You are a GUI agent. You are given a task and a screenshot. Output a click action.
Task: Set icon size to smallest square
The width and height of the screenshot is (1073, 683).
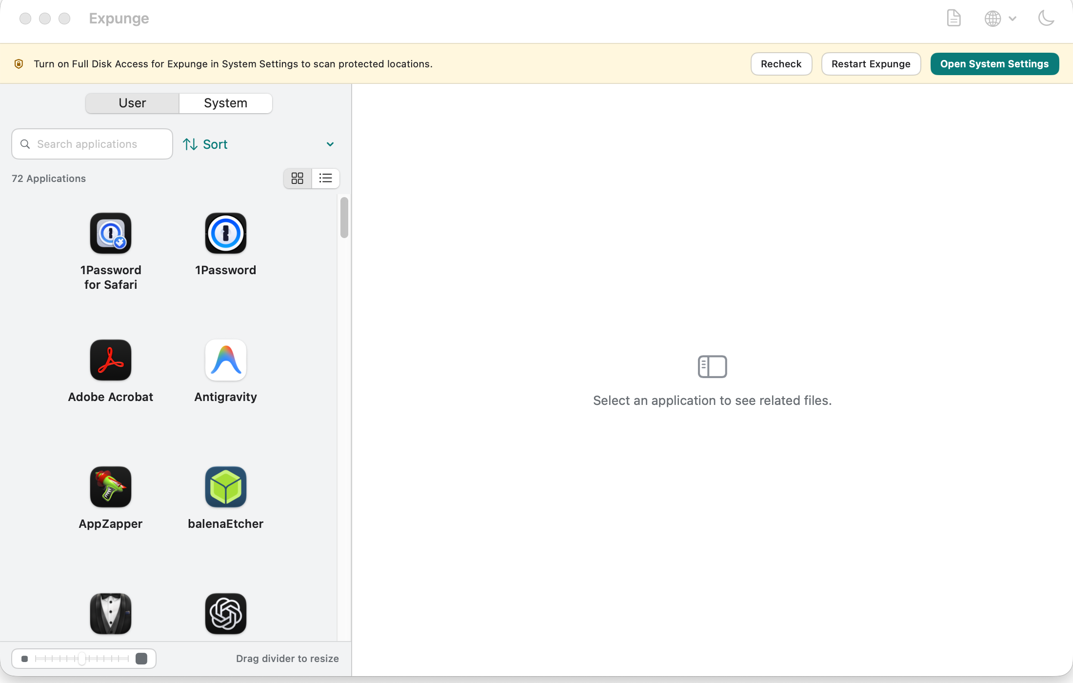(x=24, y=659)
